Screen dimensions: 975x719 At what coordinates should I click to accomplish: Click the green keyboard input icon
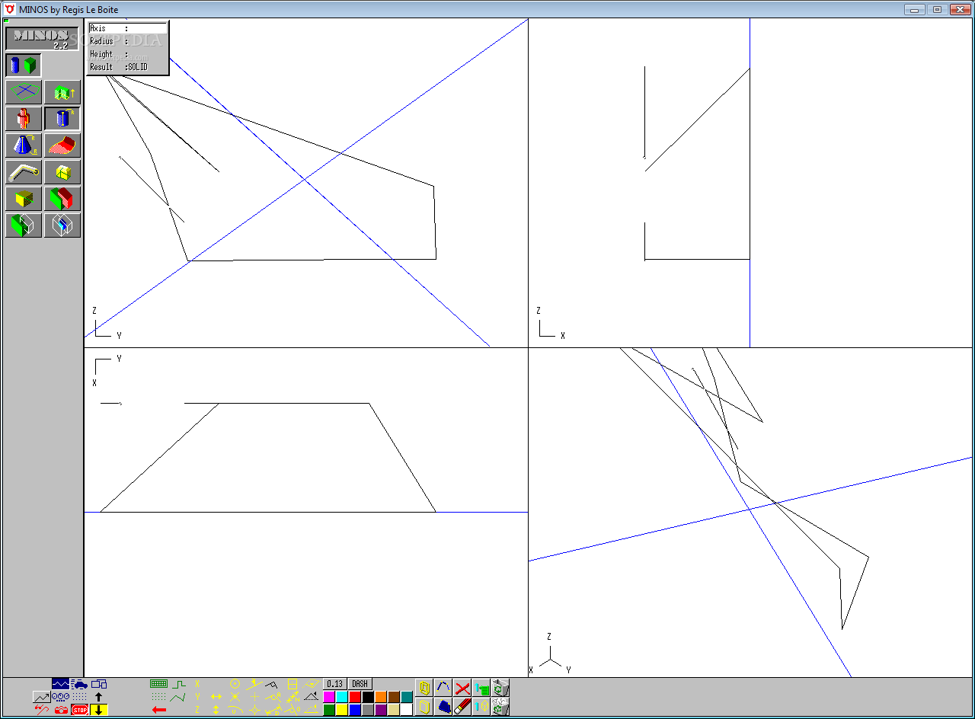click(158, 684)
